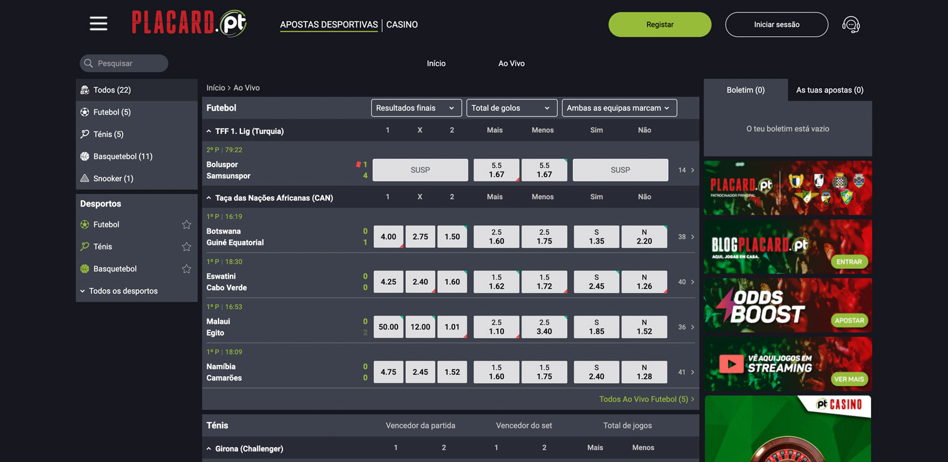The width and height of the screenshot is (948, 462).
Task: Open the Namíbia vs Camarões match
Action: pyautogui.click(x=224, y=372)
